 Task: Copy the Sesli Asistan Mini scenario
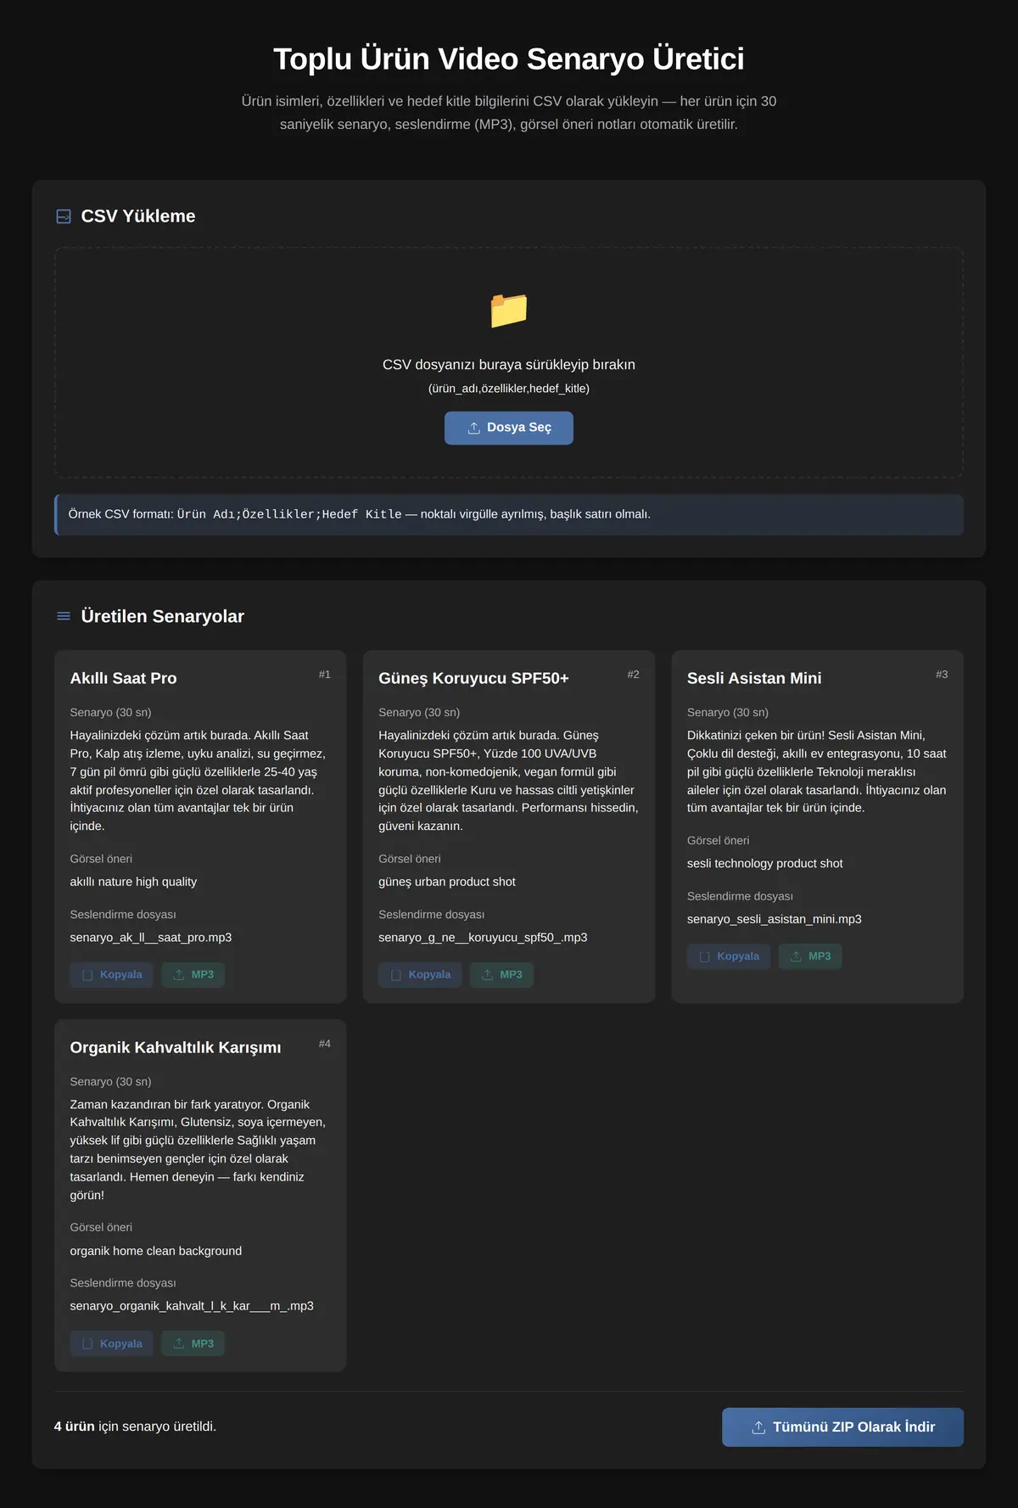click(x=729, y=956)
